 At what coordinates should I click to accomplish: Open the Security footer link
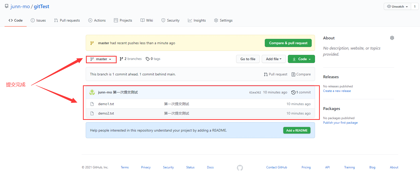tap(168, 167)
